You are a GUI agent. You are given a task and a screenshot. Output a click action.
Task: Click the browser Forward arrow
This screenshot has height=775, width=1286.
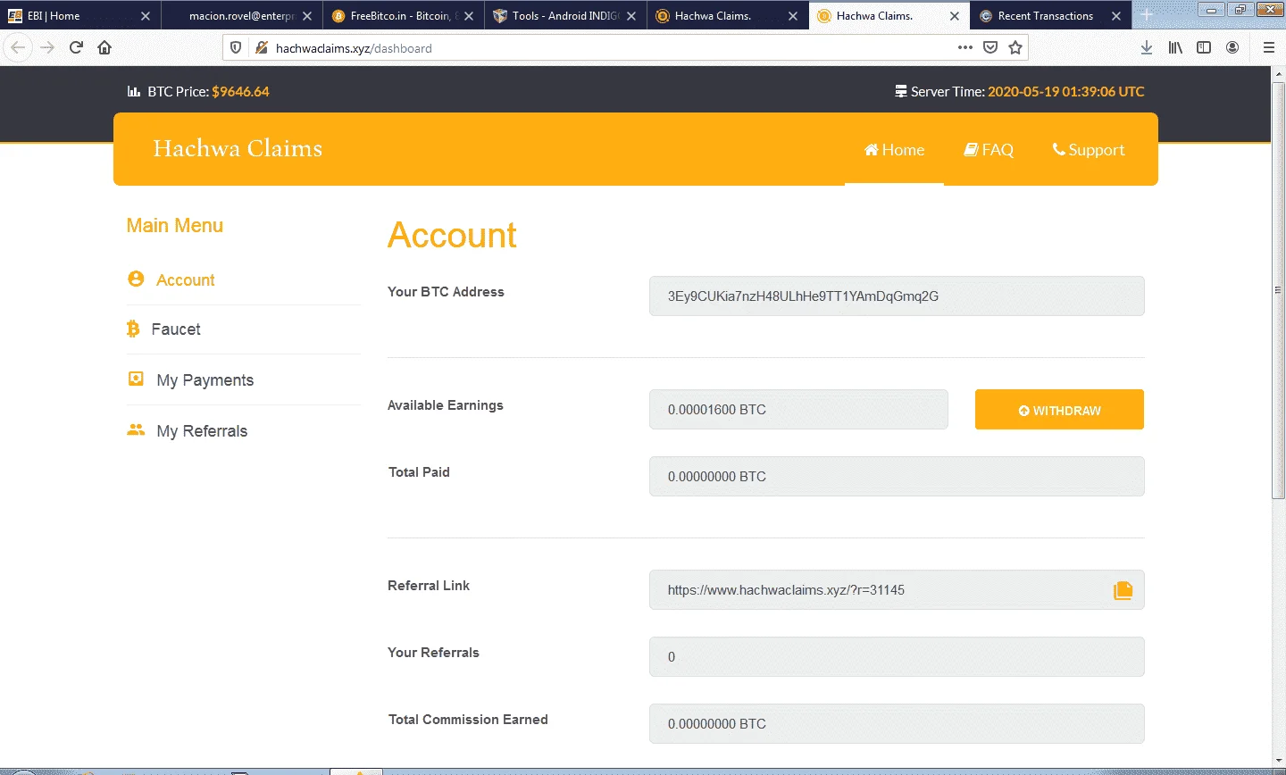(47, 48)
